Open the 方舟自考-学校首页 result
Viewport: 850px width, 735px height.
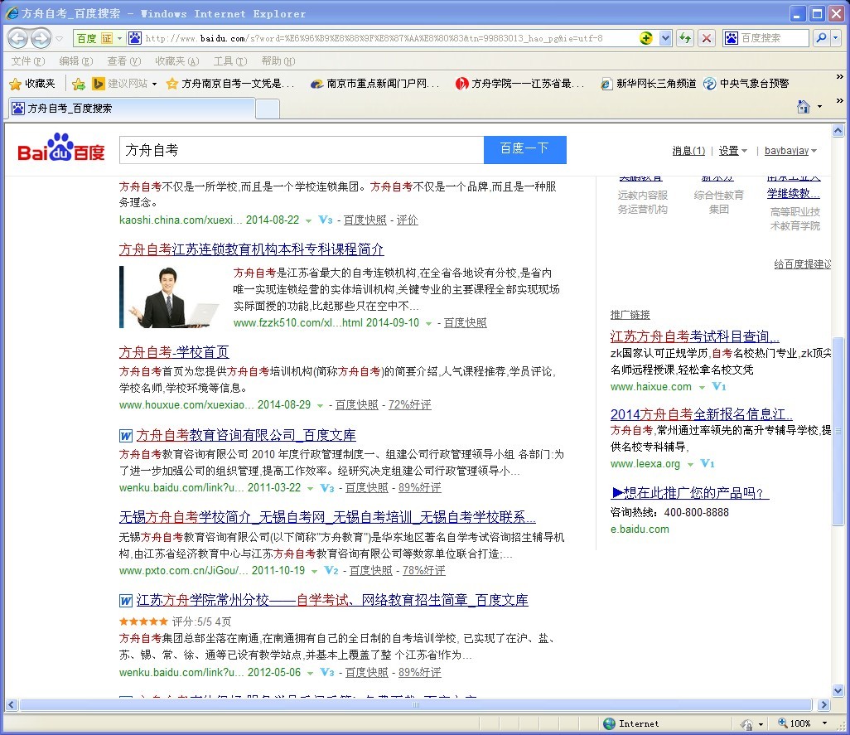[174, 352]
